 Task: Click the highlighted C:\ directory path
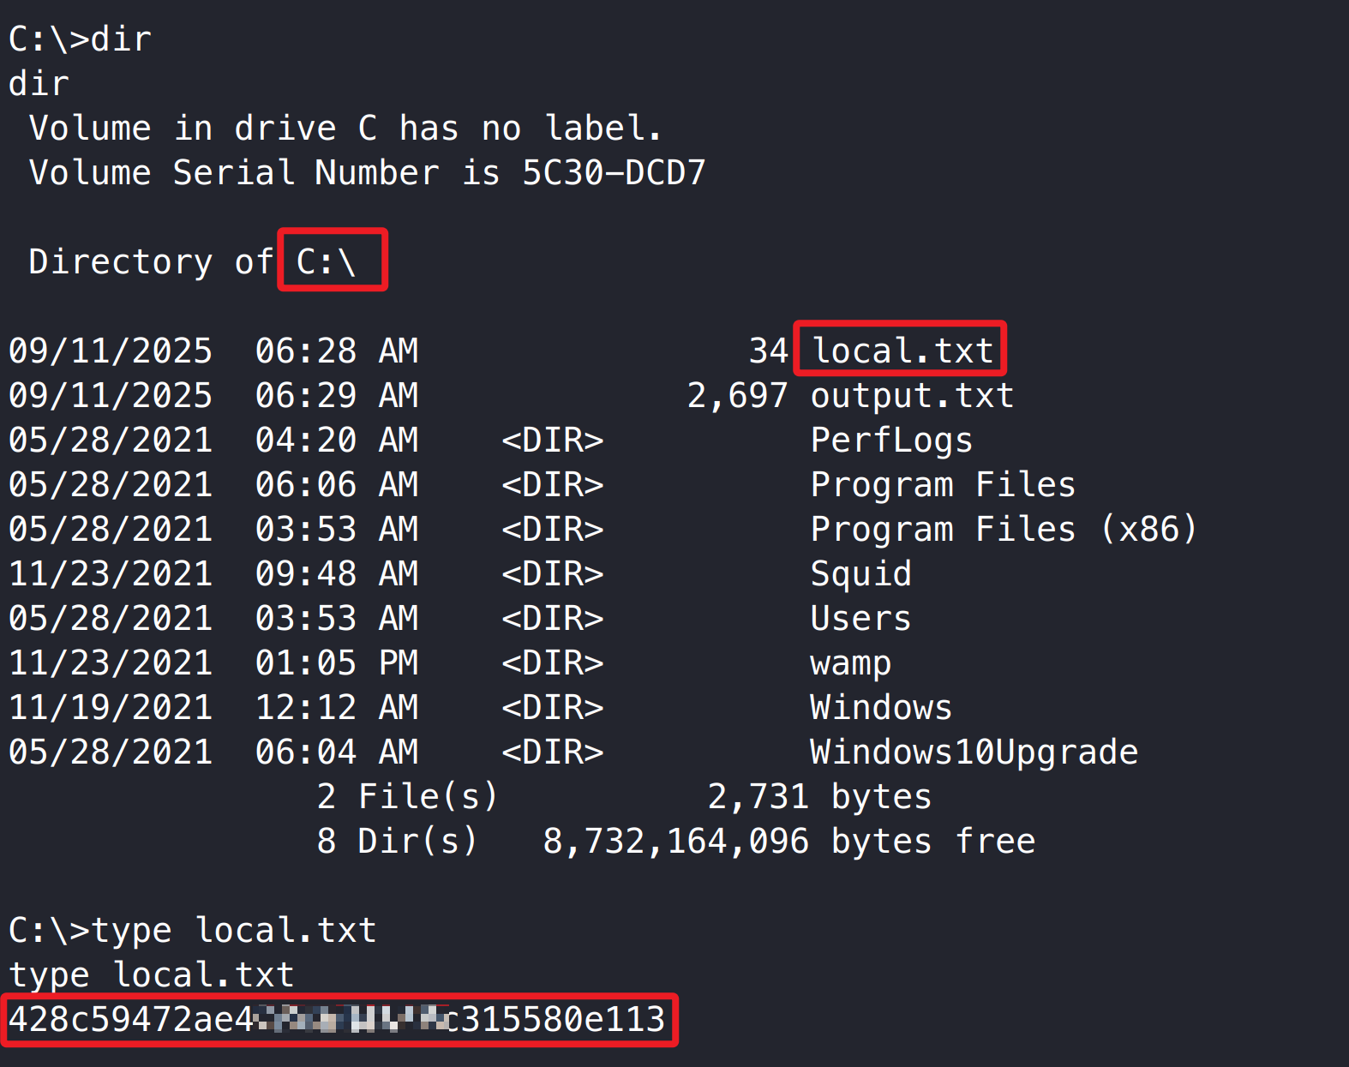[327, 261]
